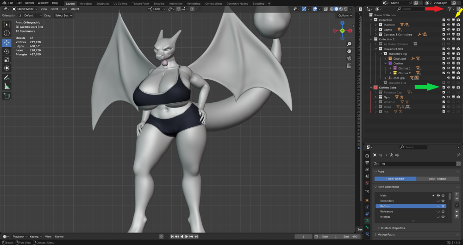The width and height of the screenshot is (463, 245).
Task: Open the Object properties orange square tab
Action: click(367, 200)
